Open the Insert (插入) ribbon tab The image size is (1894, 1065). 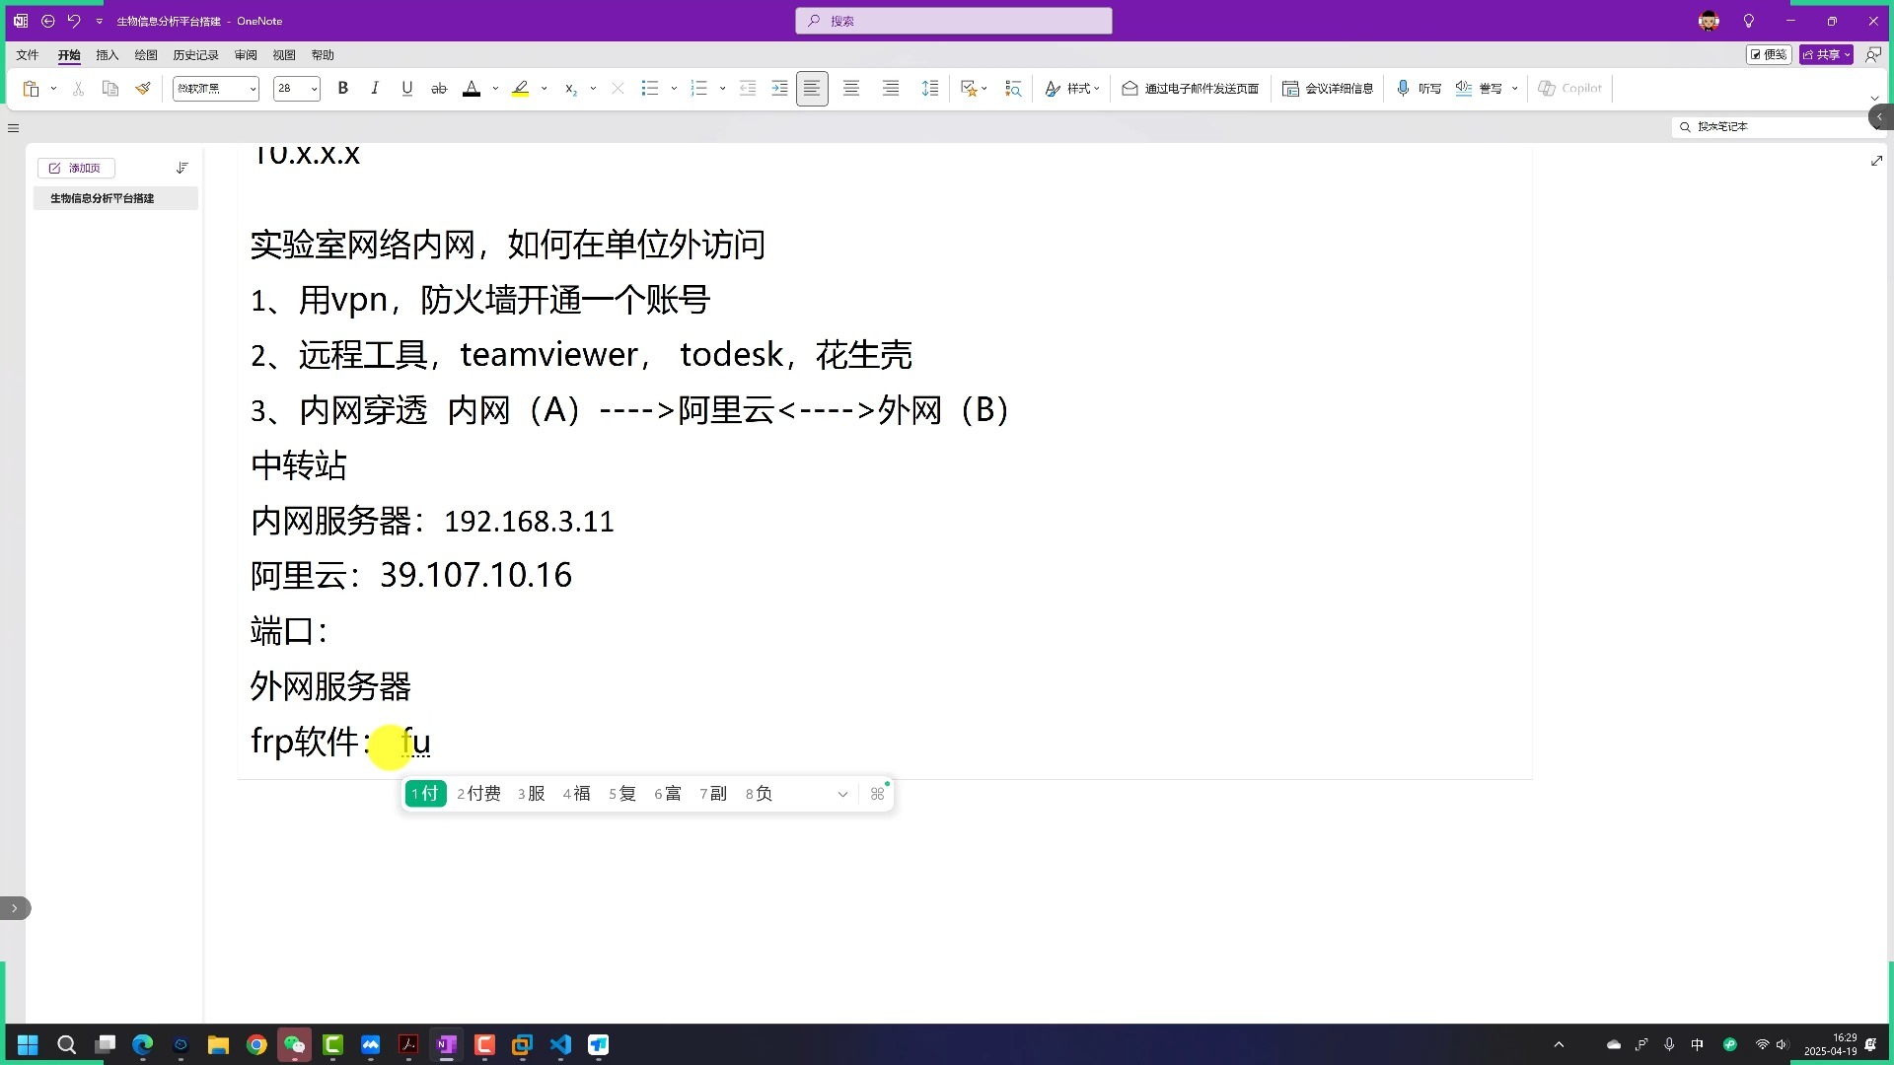point(107,55)
